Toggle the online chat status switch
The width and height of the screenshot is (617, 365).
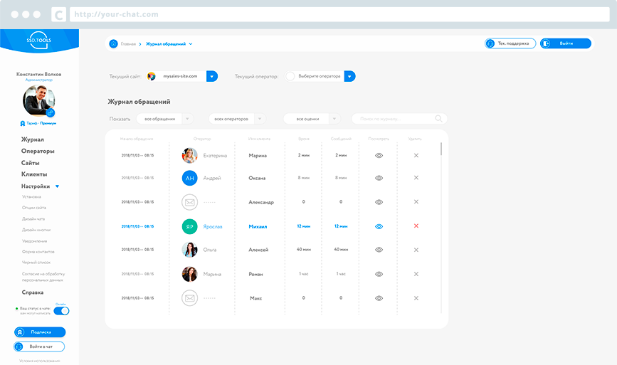coord(61,311)
